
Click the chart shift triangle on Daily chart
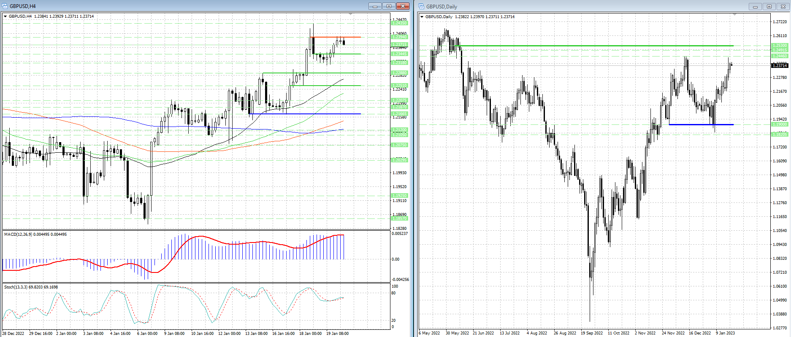(734, 15)
